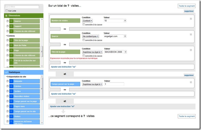Screen dimensions: 201x130
Task: Click Ajouter une instruction "et" link
Action: click(x=62, y=106)
